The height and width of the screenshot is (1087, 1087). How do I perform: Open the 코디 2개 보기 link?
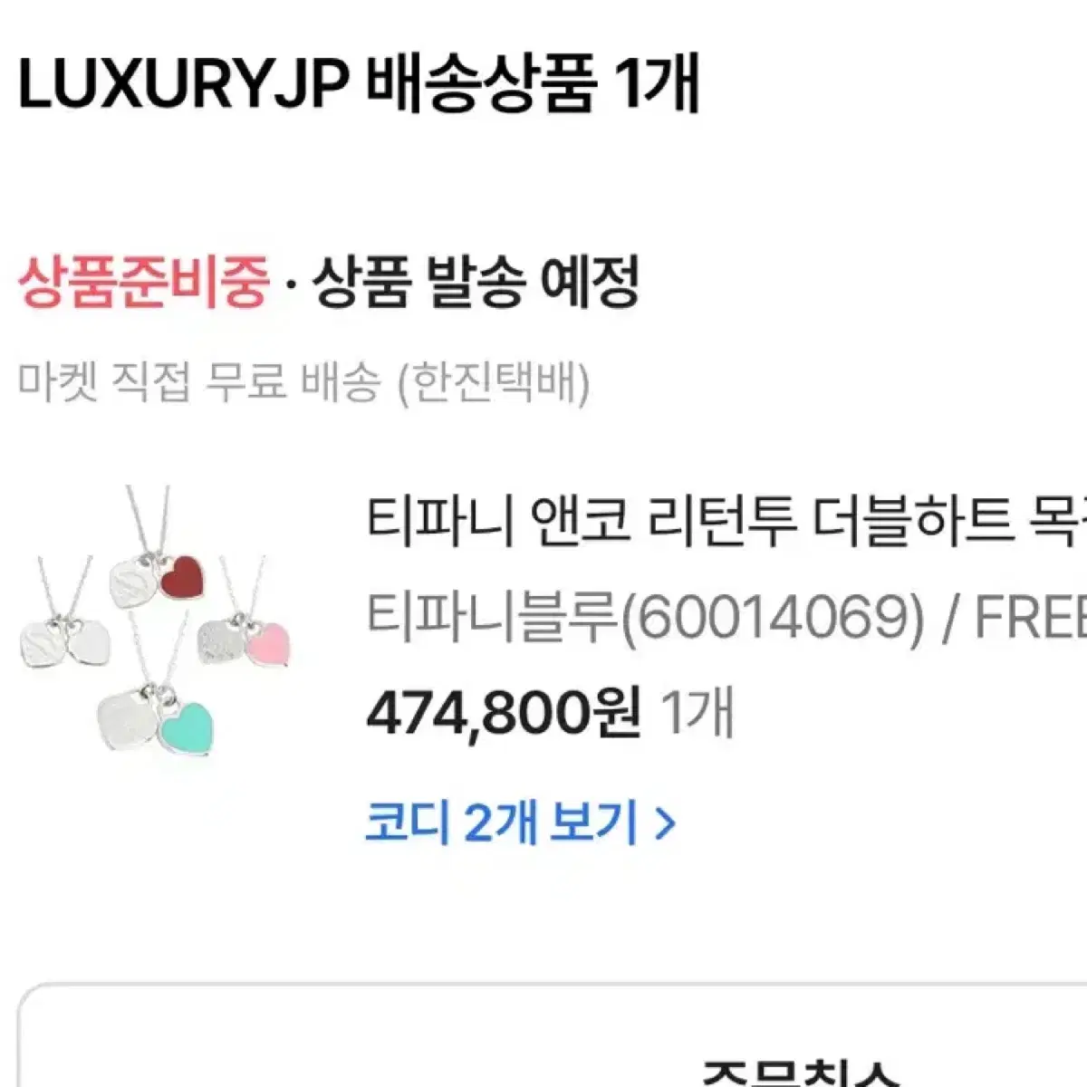[x=520, y=823]
